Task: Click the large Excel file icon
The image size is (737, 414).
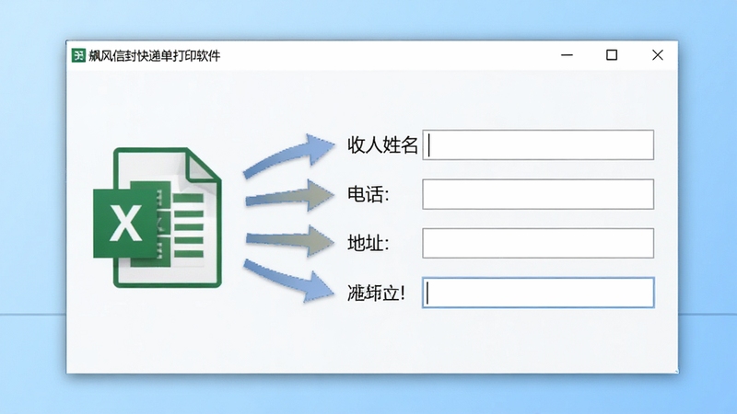Action: (158, 217)
